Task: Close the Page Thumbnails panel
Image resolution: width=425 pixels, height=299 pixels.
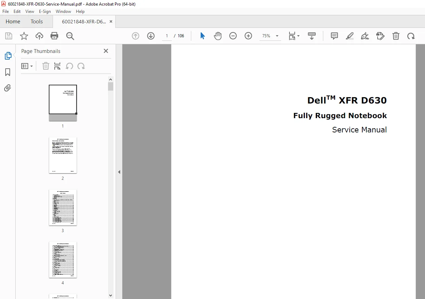Action: pos(106,51)
